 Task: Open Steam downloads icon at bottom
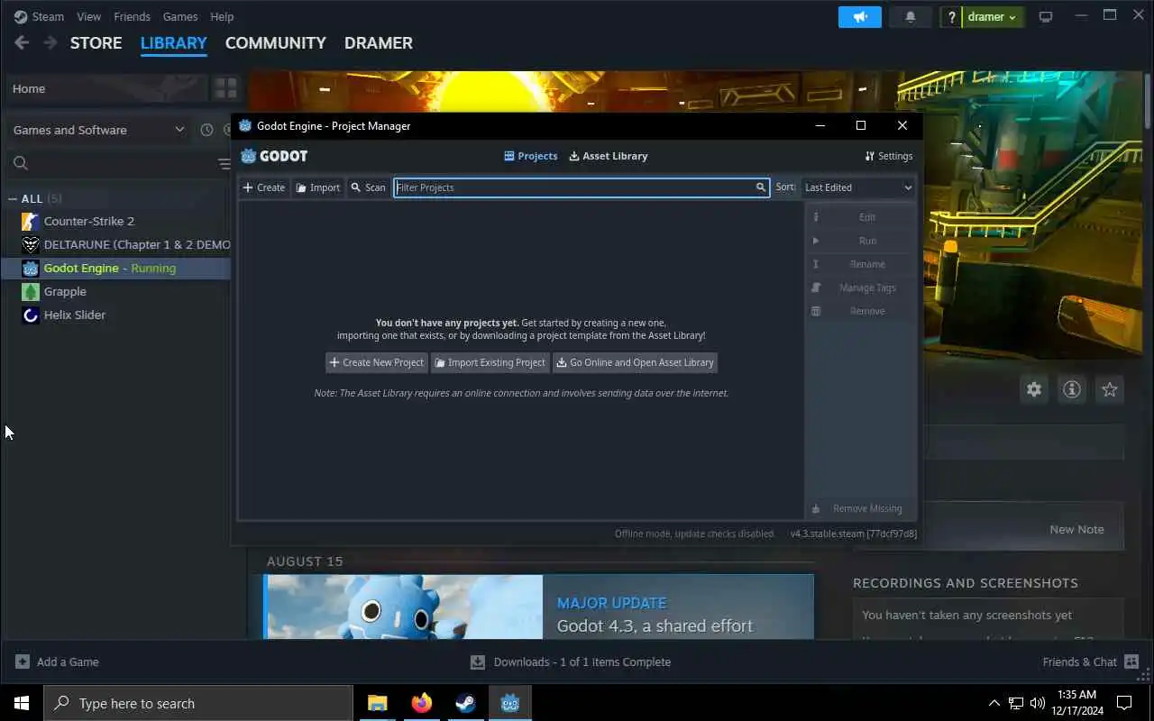click(x=478, y=662)
